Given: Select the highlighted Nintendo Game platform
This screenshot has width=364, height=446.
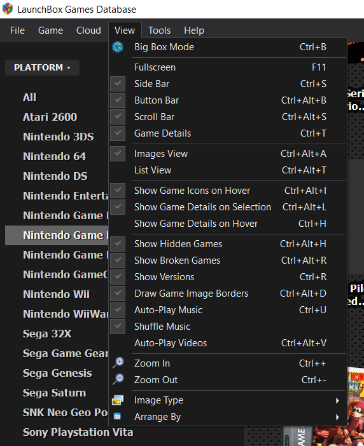Looking at the screenshot, I should pos(57,235).
